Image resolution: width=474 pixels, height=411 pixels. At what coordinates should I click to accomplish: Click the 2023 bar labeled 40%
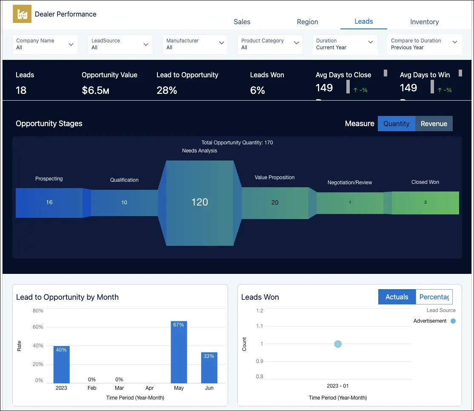[61, 365]
